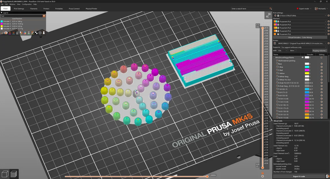Image resolution: width=330 pixels, height=179 pixels.
Task: Open white Prusament PLA filament dropdown
Action: [x=300, y=31]
